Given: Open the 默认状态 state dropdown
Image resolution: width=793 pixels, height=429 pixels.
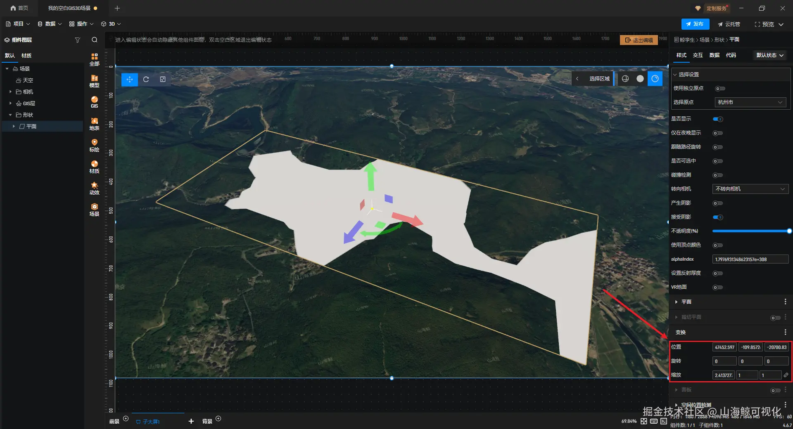Looking at the screenshot, I should point(770,55).
